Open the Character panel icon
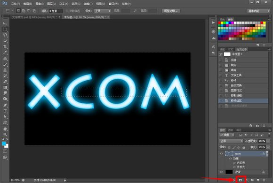Screen dimensions: 273x183 tap(213, 47)
